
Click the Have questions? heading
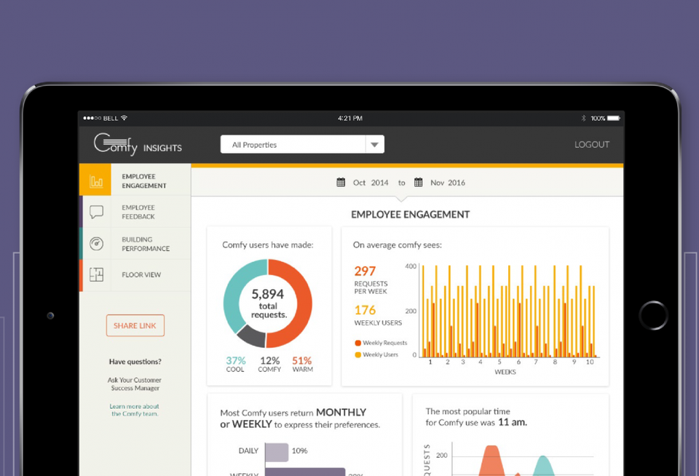[135, 362]
